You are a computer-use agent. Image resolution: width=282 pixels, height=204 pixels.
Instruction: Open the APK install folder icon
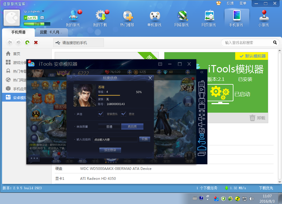(202, 131)
